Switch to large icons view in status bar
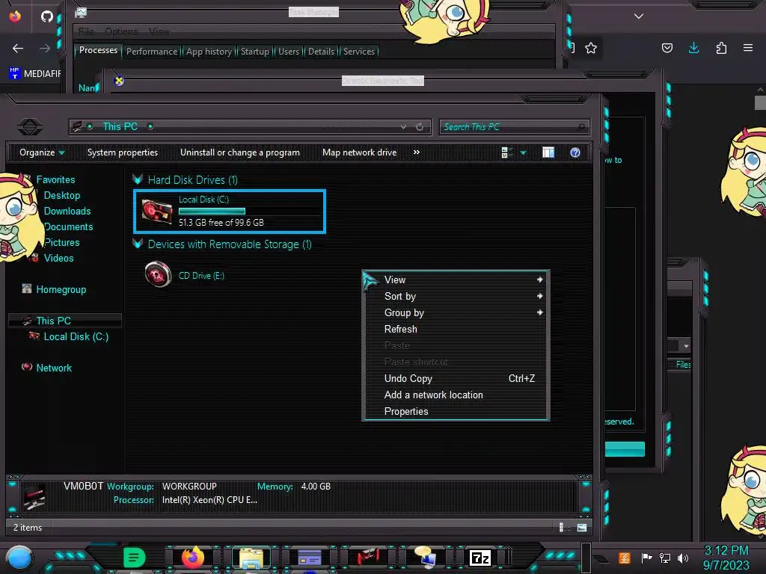This screenshot has width=766, height=574. click(x=582, y=527)
